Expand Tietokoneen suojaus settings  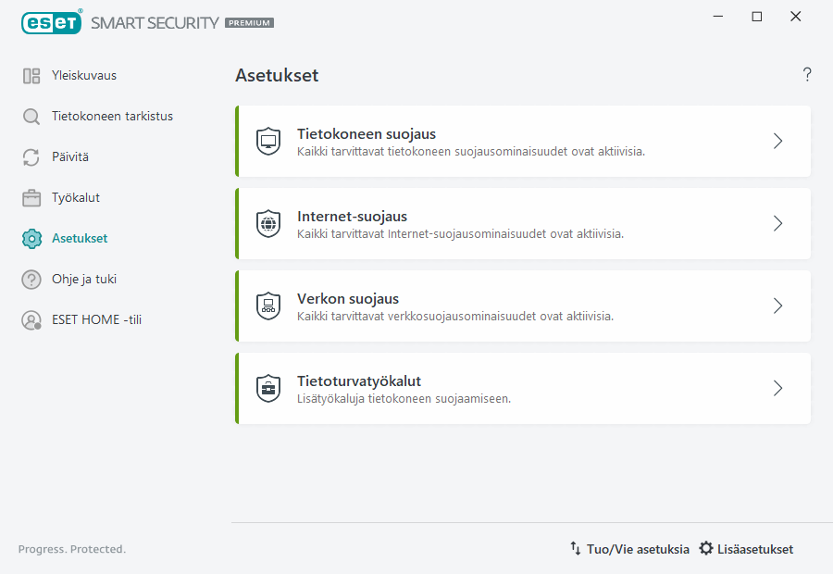click(x=777, y=141)
